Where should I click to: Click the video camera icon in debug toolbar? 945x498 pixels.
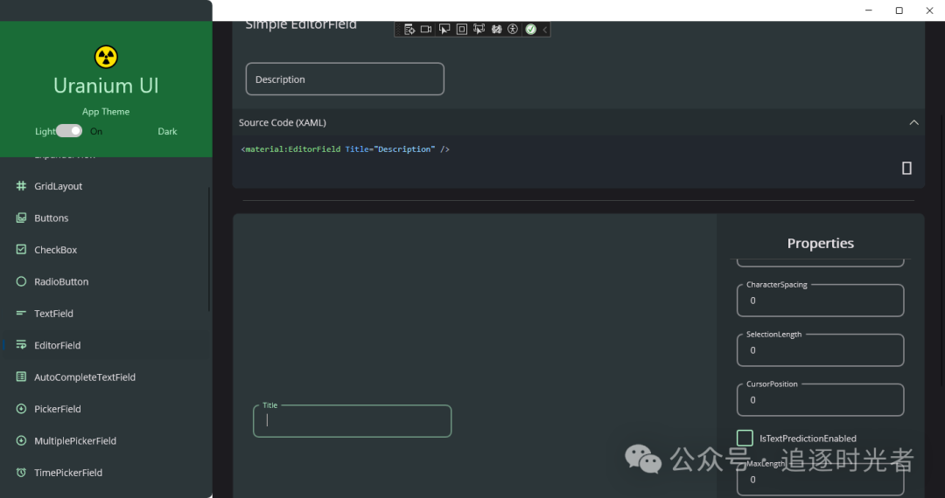pos(426,30)
